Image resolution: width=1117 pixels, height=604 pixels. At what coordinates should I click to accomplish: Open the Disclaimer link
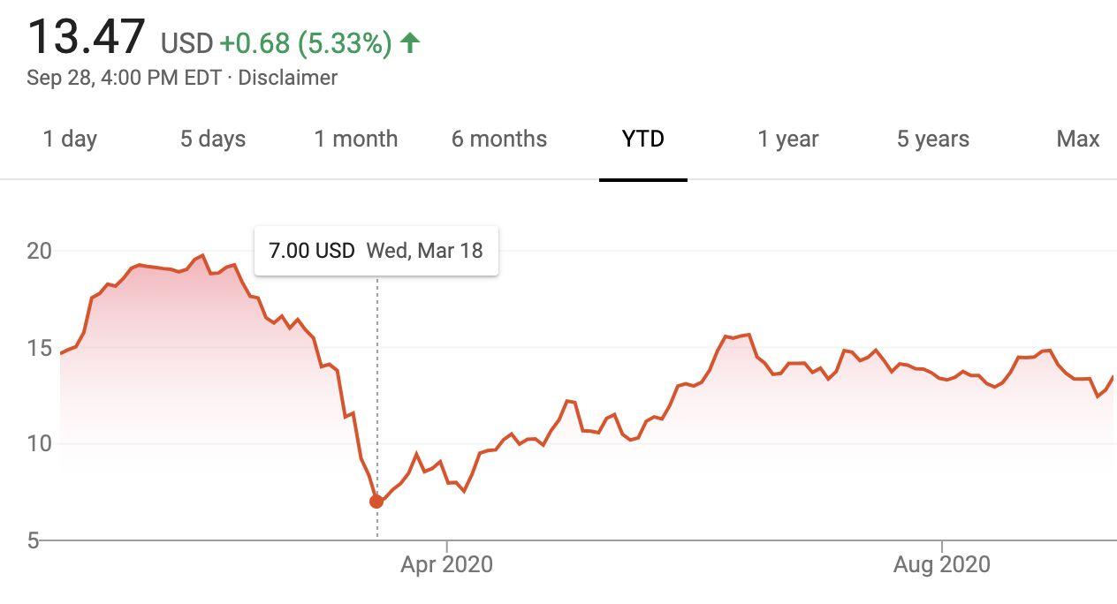pos(288,78)
